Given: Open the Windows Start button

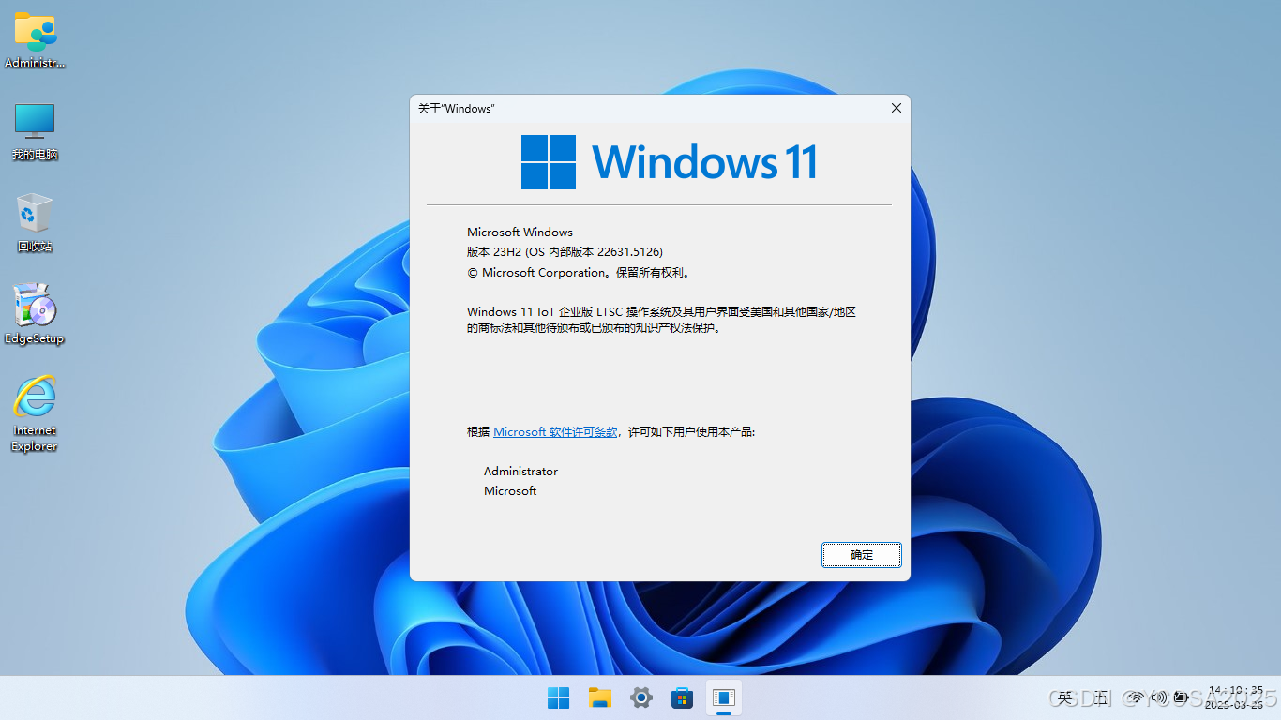Looking at the screenshot, I should (558, 697).
